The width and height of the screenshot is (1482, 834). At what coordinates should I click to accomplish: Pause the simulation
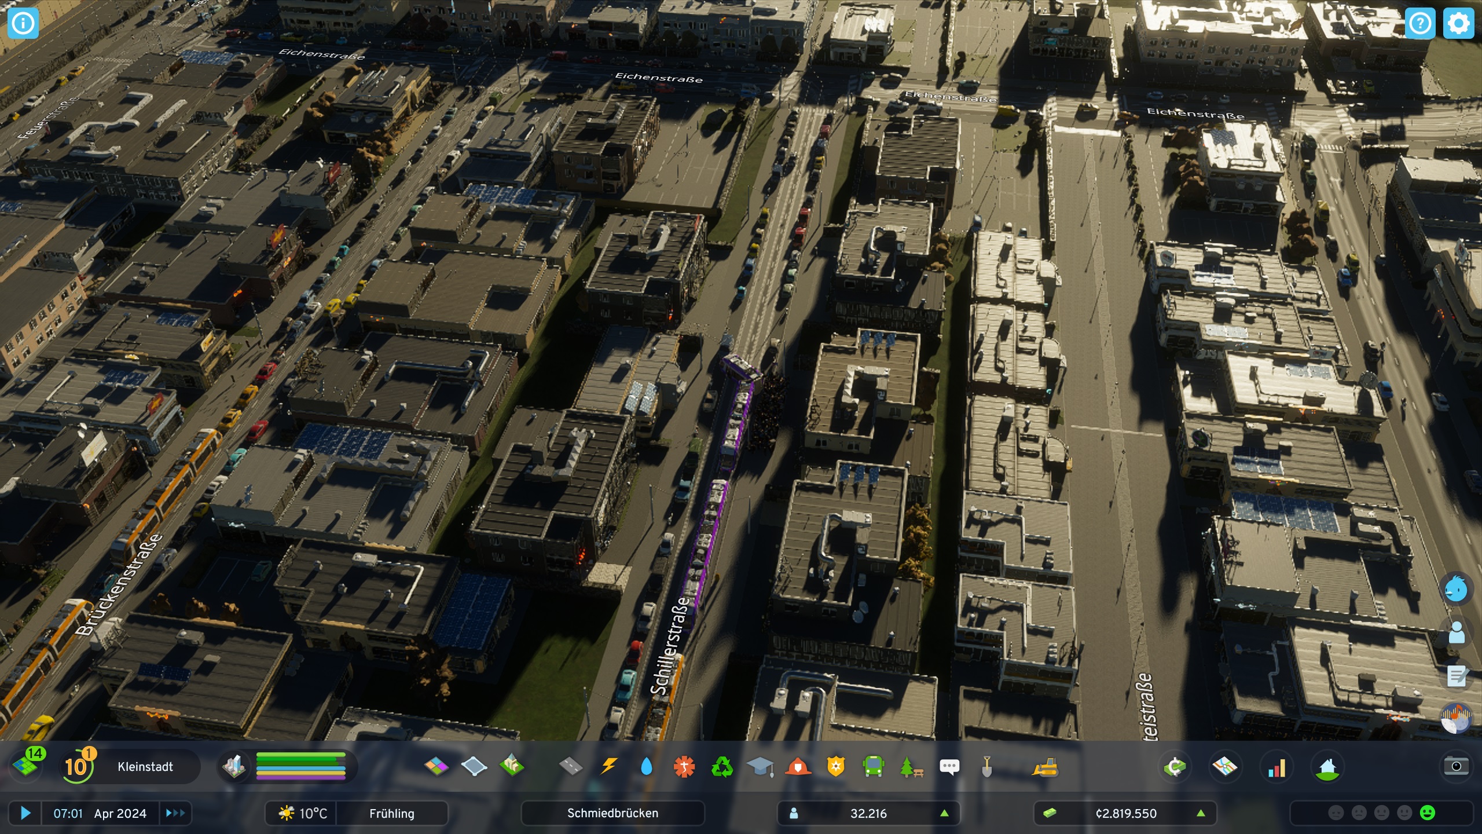[26, 813]
